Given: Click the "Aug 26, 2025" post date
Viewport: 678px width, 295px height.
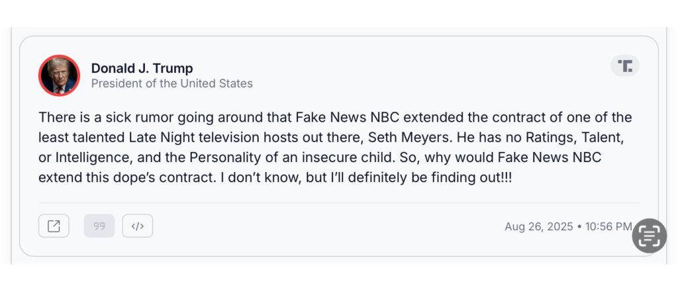Looking at the screenshot, I should click(538, 226).
